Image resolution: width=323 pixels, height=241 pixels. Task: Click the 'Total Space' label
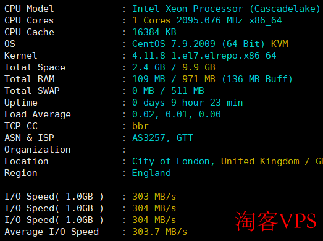[35, 67]
